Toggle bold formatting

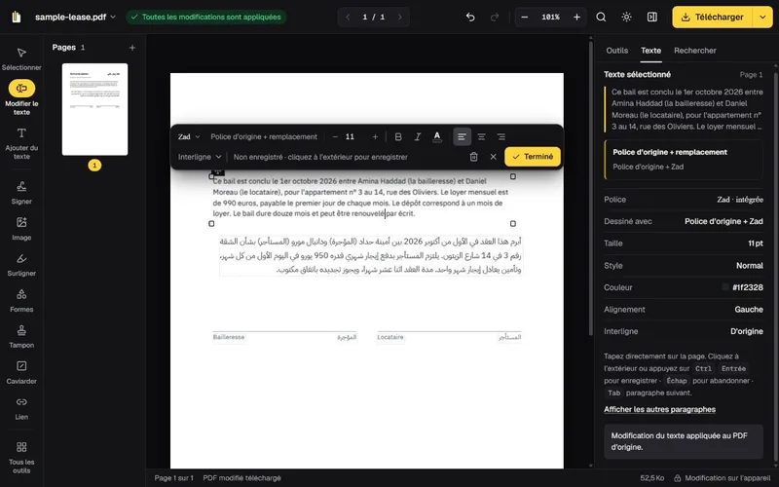click(x=398, y=136)
